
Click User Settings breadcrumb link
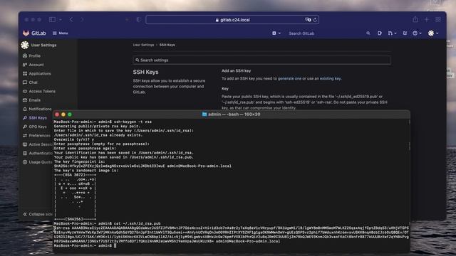[143, 45]
